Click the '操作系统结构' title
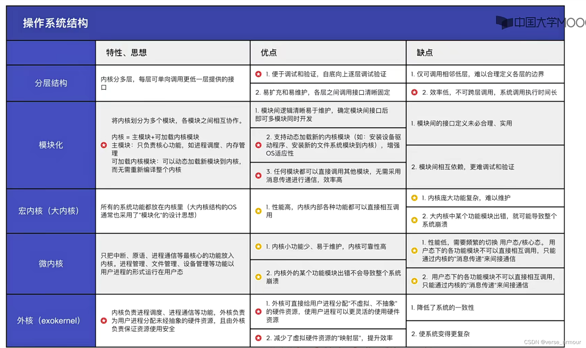This screenshot has height=348, width=586. pos(55,23)
